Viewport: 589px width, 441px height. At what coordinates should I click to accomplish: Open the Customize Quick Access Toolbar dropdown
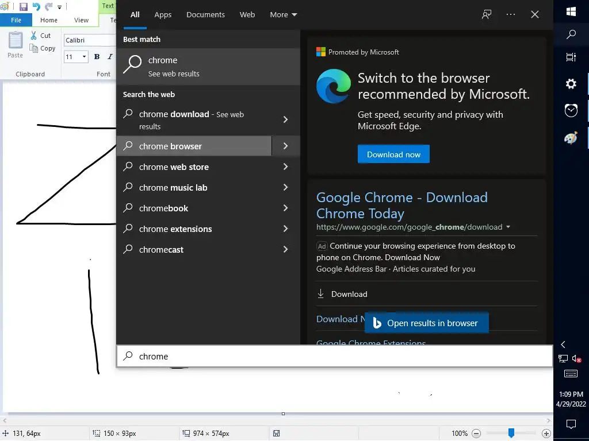(x=59, y=7)
